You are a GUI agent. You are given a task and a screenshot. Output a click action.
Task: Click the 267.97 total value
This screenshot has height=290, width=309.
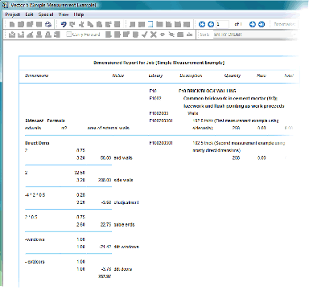tap(105, 276)
